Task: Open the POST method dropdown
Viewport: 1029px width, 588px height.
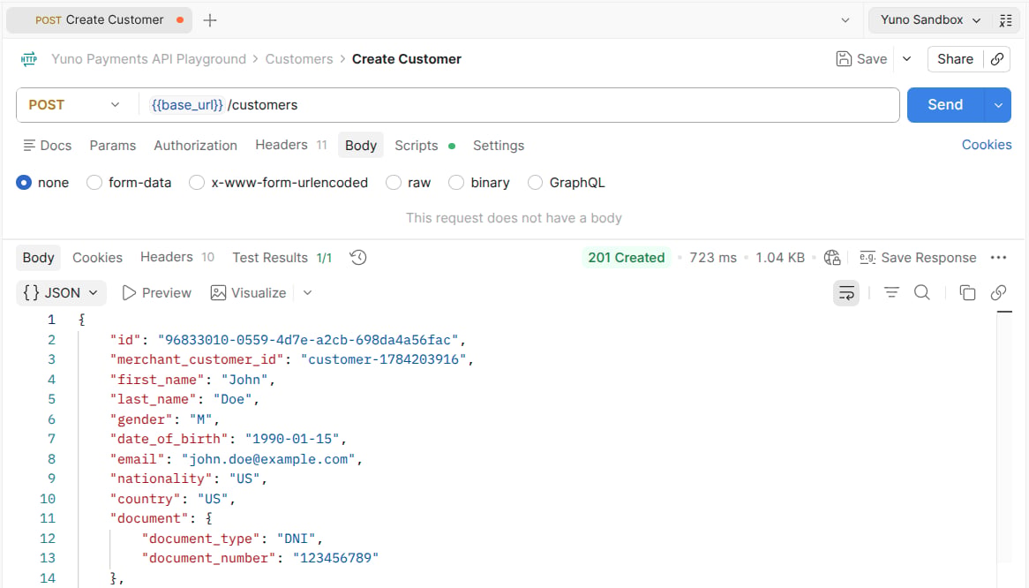Action: pos(74,105)
